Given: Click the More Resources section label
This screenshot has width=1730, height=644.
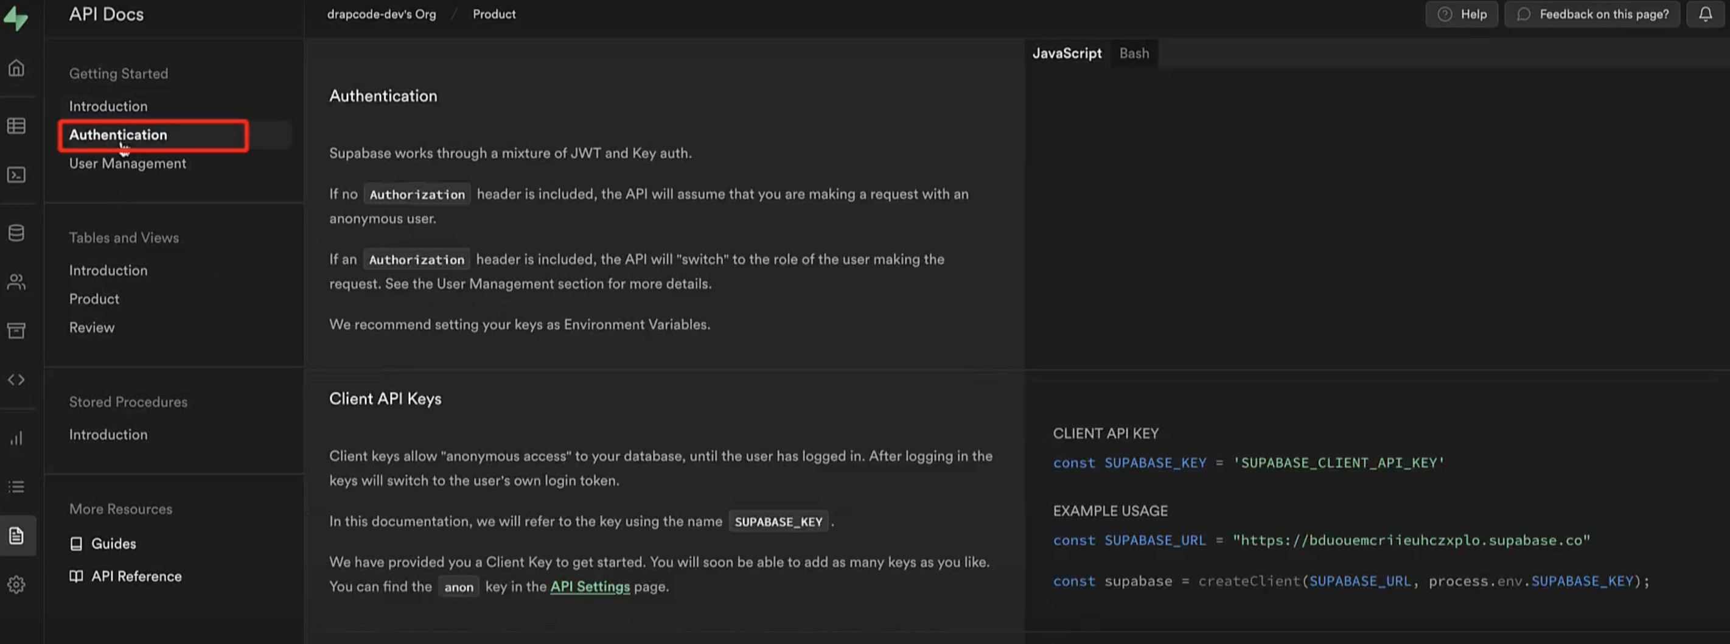Looking at the screenshot, I should [x=121, y=509].
